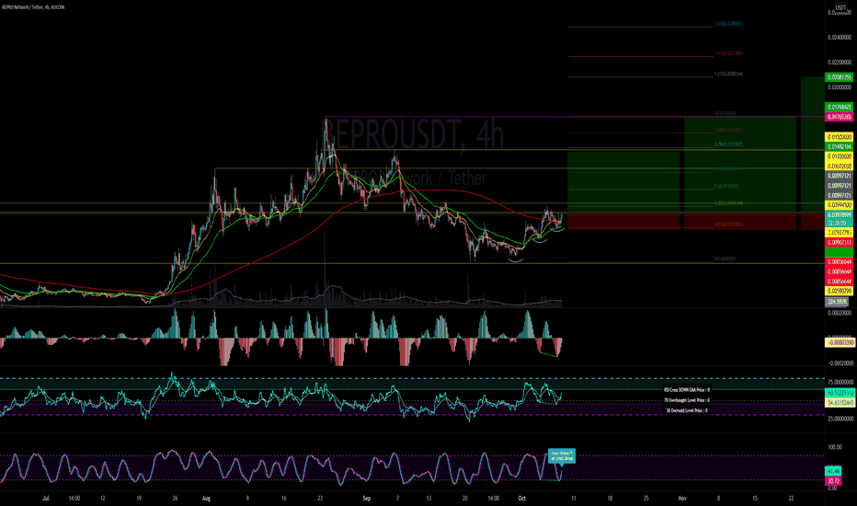The height and width of the screenshot is (506, 857).
Task: Click the Oct date on time axis
Action: pyautogui.click(x=522, y=499)
